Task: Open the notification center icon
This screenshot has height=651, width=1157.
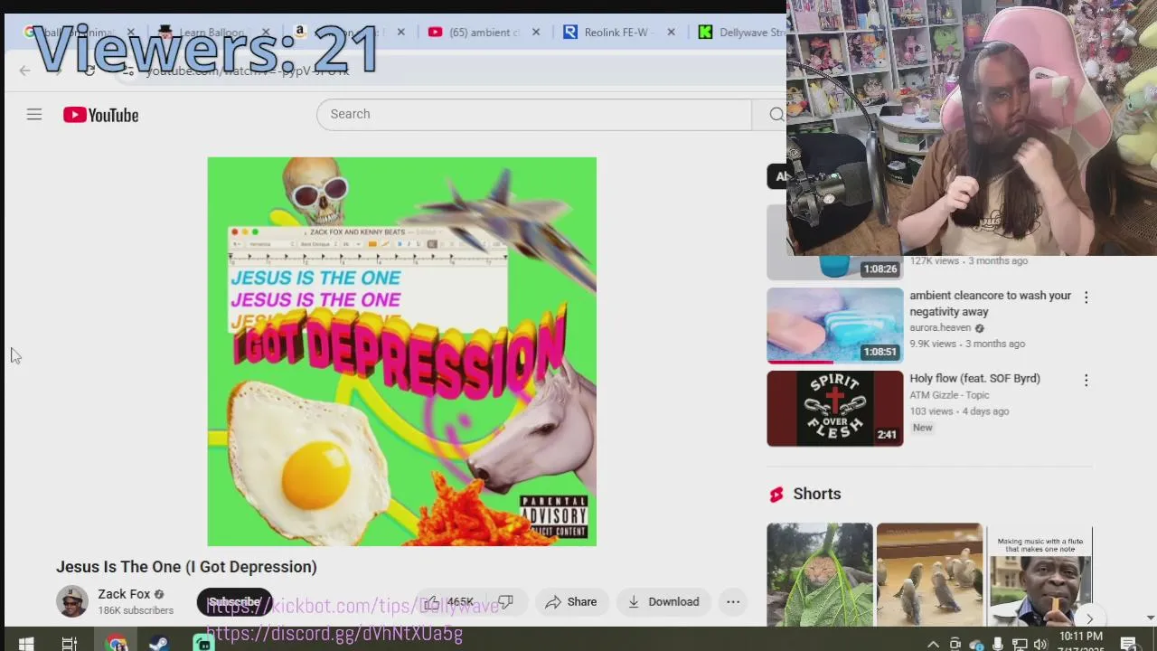Action: point(1128,644)
